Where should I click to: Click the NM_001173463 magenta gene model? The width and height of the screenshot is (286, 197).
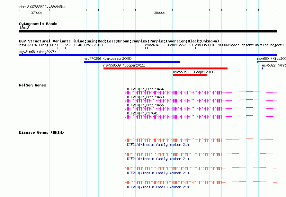201,101
